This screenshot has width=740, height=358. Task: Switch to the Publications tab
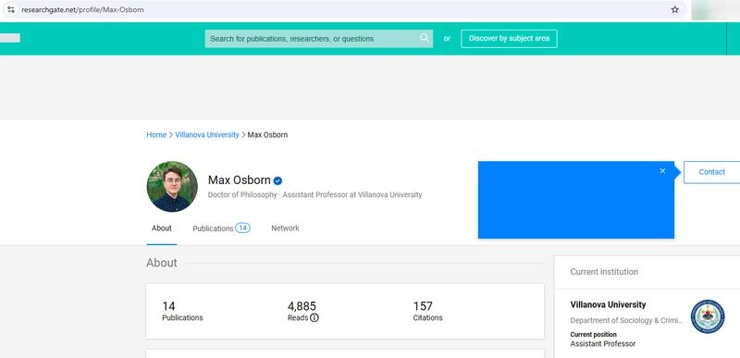[221, 228]
